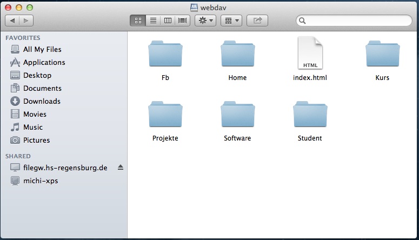Select the Fb folder icon

(165, 54)
